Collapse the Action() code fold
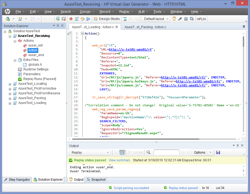 click(82, 33)
